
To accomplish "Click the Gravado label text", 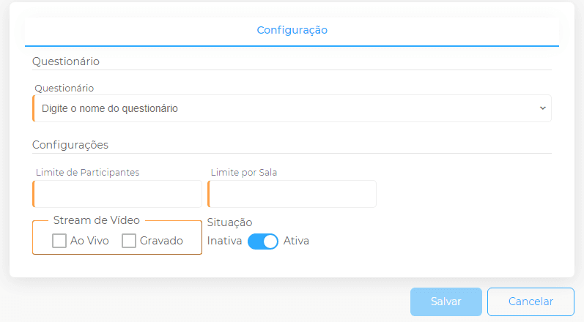I will [161, 241].
